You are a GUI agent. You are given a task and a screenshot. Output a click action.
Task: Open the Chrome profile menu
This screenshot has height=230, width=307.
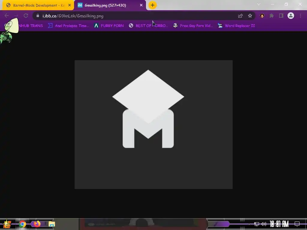click(x=291, y=16)
